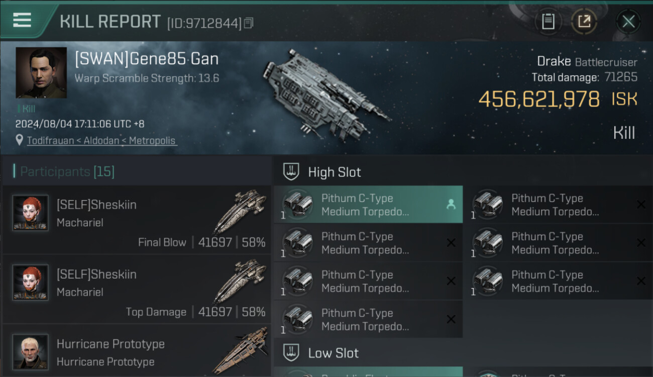Click X on top right-column torpedo launcher
The image size is (653, 377).
[640, 204]
